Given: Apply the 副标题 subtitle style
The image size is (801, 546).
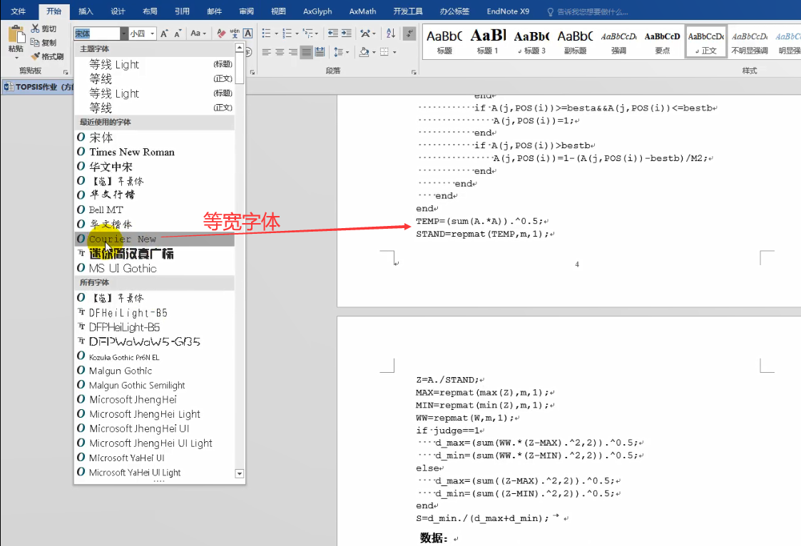Looking at the screenshot, I should (575, 42).
